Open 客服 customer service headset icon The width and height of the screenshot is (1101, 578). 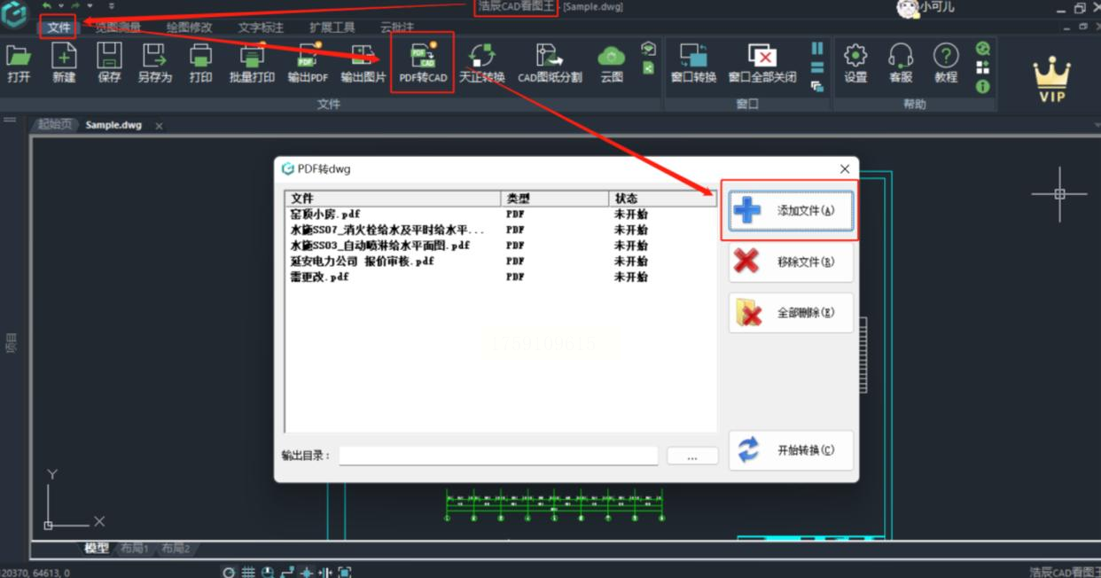[901, 56]
